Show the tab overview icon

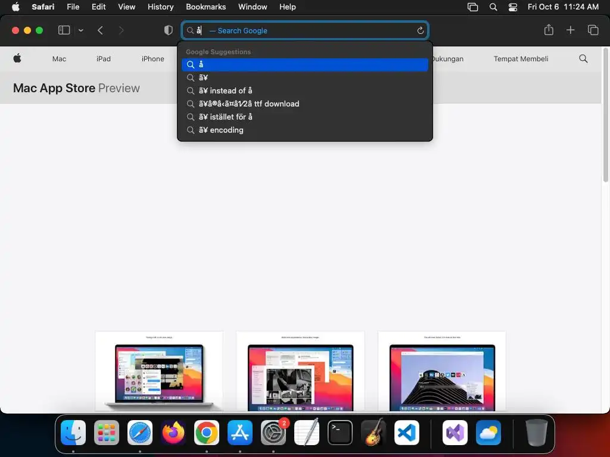click(593, 30)
